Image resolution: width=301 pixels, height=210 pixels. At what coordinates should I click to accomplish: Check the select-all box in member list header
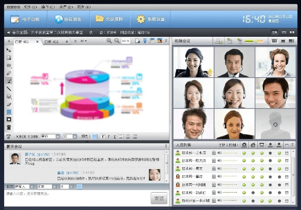tap(287, 145)
